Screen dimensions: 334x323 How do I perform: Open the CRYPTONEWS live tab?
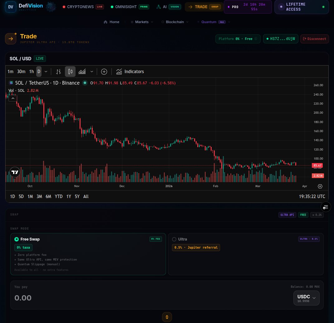tap(83, 7)
